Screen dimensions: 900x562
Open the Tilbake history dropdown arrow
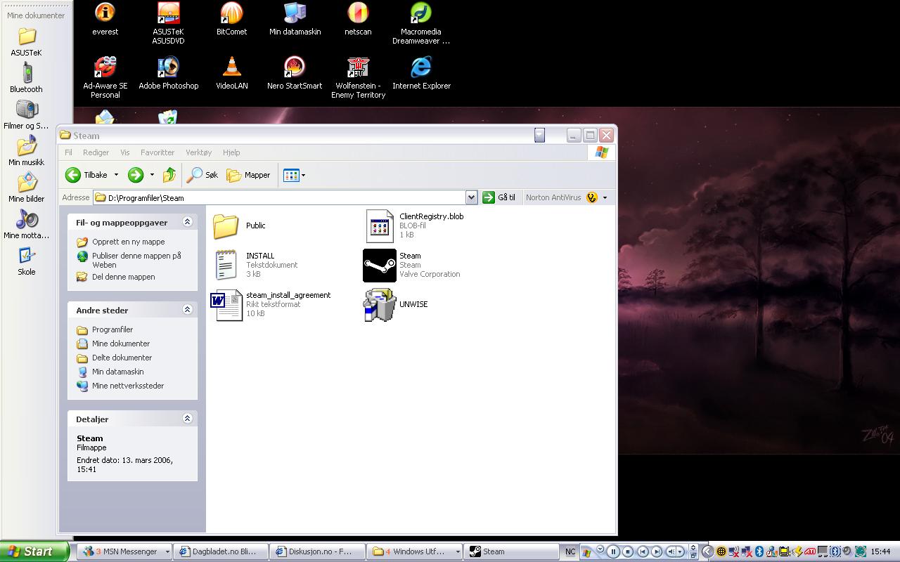[116, 175]
